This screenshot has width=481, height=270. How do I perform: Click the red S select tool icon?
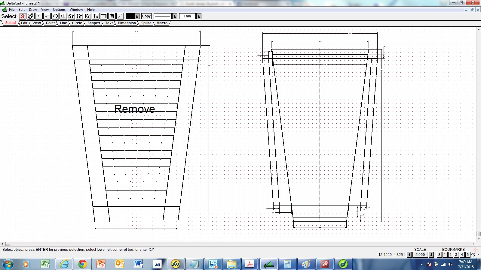23,16
